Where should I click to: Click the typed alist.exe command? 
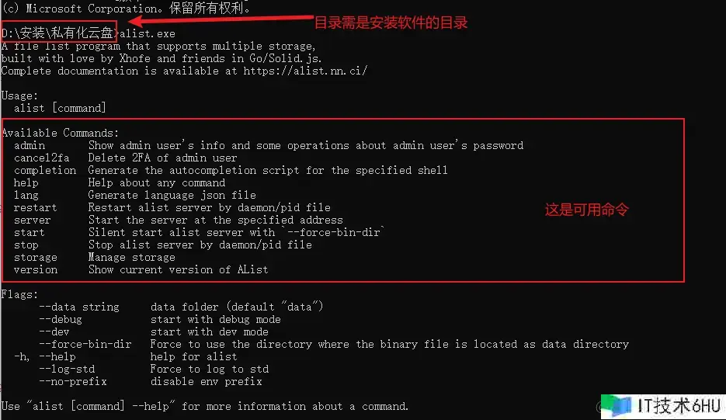coord(147,33)
